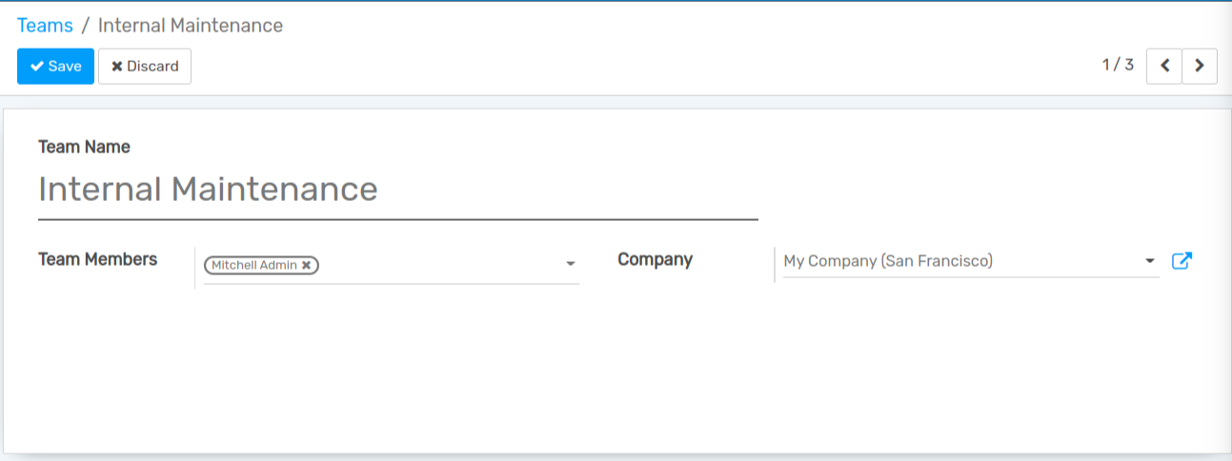Click the Company label
The image size is (1232, 461).
pos(655,259)
